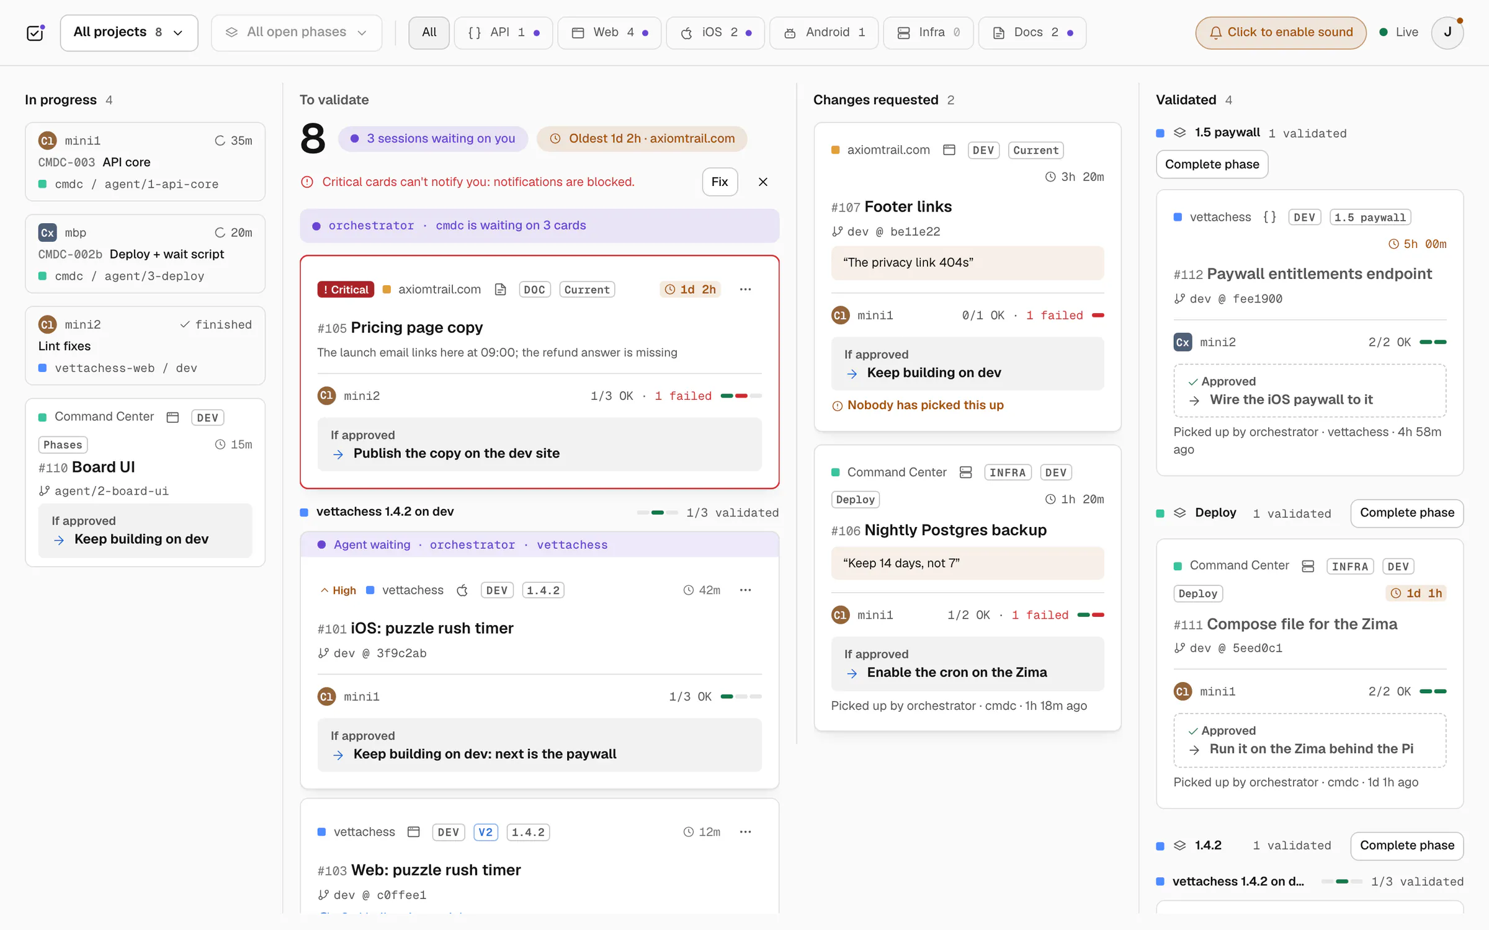Viewport: 1489px width, 930px height.
Task: Select the All filter tab
Action: (429, 32)
